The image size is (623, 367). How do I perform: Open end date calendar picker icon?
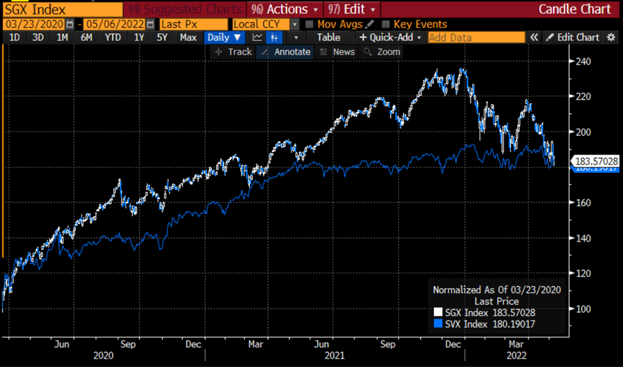click(150, 24)
